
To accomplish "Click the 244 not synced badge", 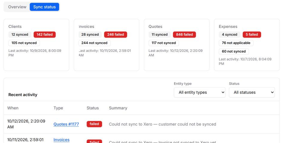I will (94, 43).
